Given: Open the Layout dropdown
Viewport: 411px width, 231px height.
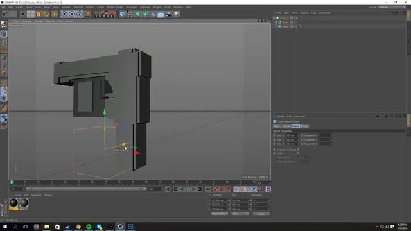Looking at the screenshot, I should pyautogui.click(x=391, y=7).
